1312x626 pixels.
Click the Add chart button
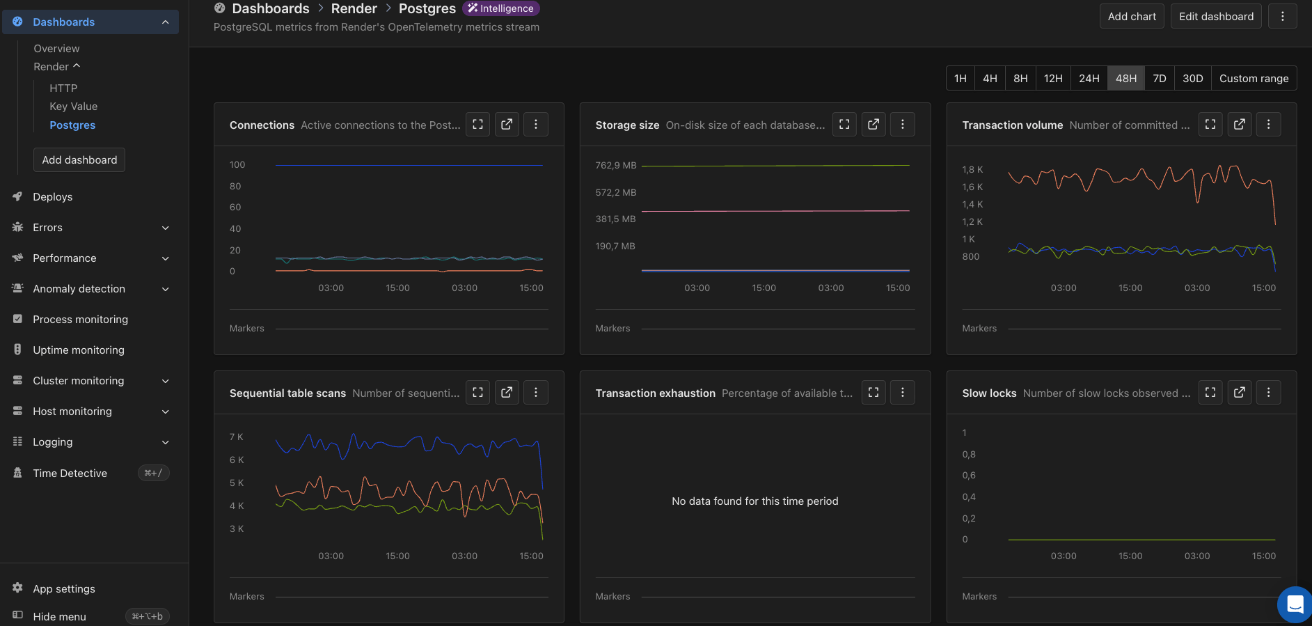coord(1132,16)
